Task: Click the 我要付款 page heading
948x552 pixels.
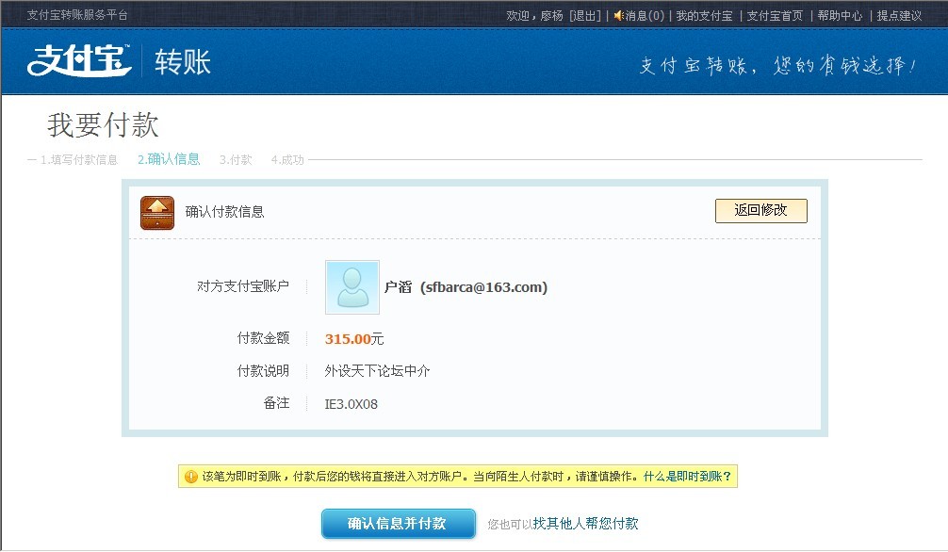Action: pos(104,125)
